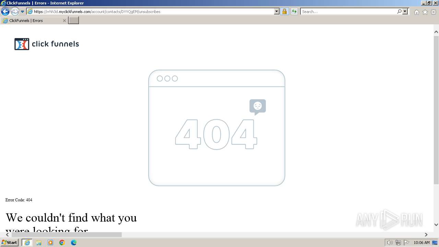The height and width of the screenshot is (247, 439).
Task: Click the "We couldn't find what you" heading
Action: pos(71,217)
